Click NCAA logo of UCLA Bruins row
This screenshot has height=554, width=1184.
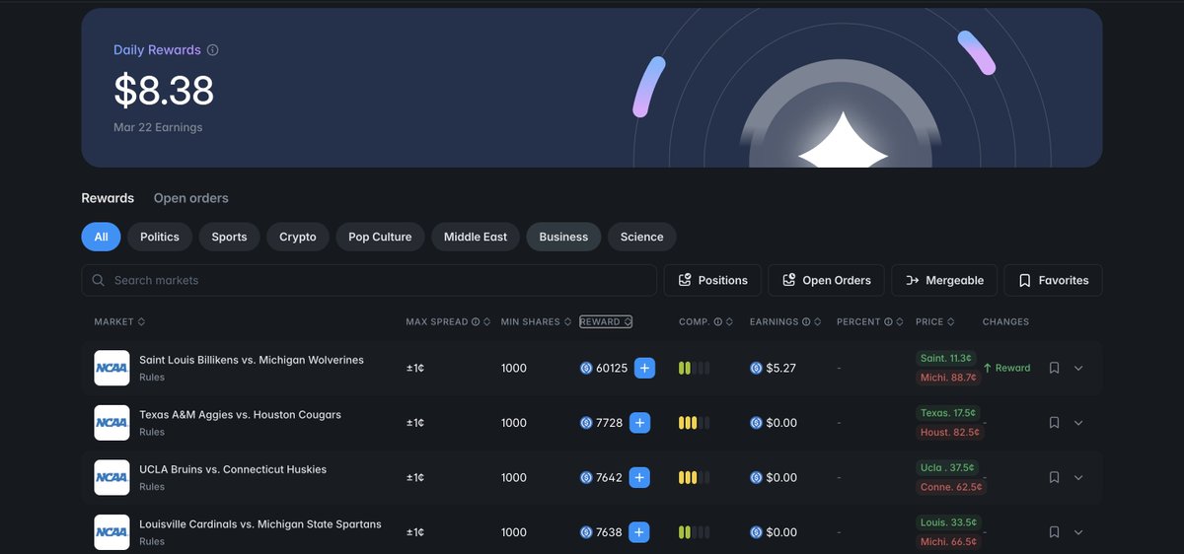click(111, 477)
